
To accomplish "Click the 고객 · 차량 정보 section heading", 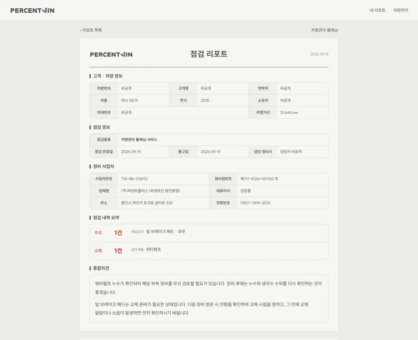I will (108, 76).
